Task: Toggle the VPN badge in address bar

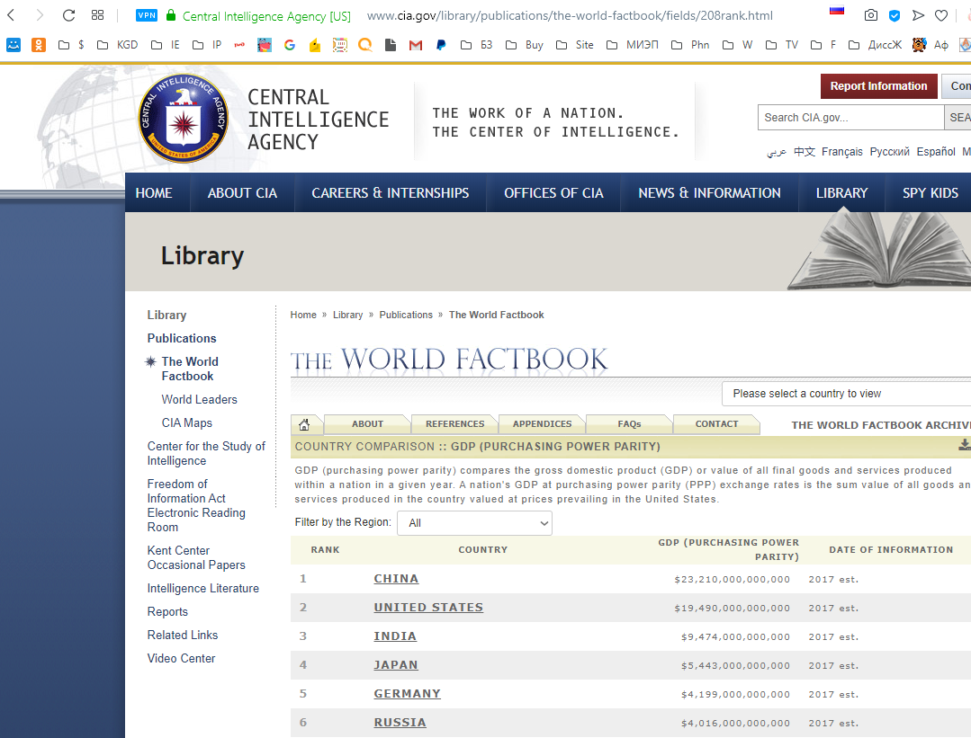Action: click(x=146, y=15)
